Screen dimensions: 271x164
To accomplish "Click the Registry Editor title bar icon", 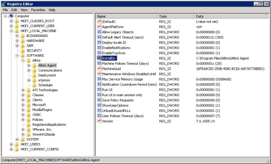I will point(4,4).
